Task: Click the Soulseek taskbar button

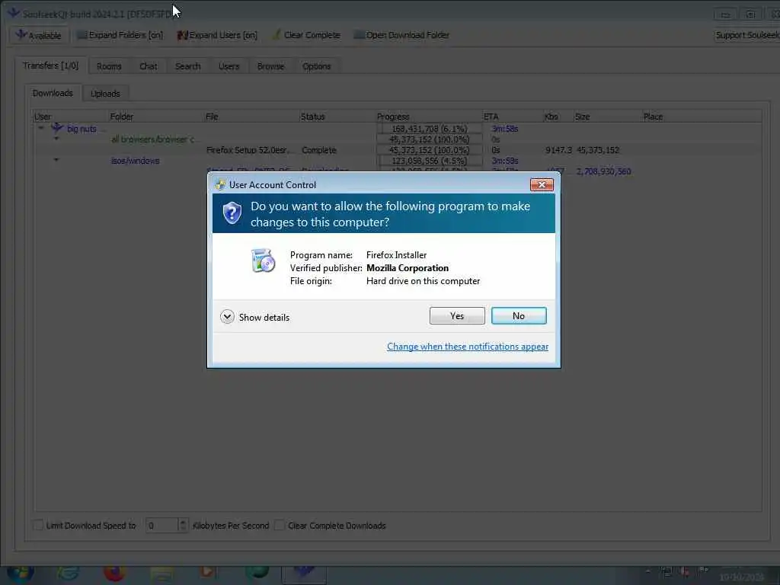Action: tap(303, 575)
